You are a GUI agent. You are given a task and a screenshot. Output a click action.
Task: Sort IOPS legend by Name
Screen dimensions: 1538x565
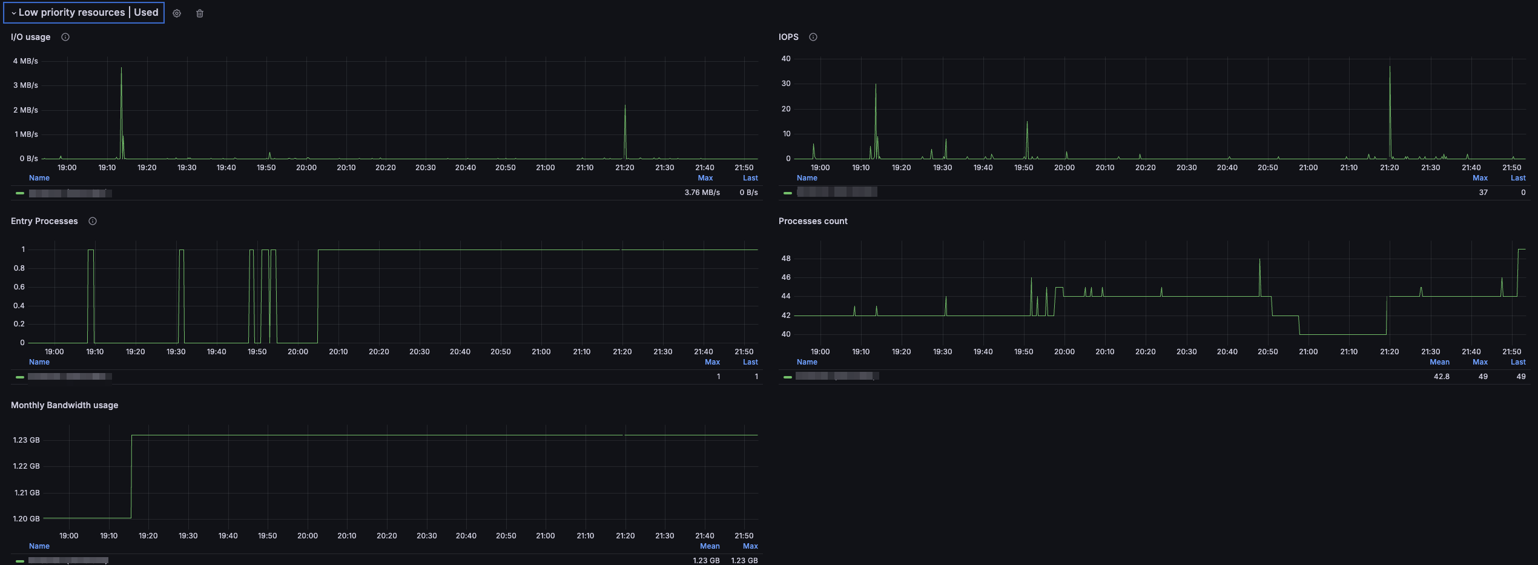coord(807,178)
